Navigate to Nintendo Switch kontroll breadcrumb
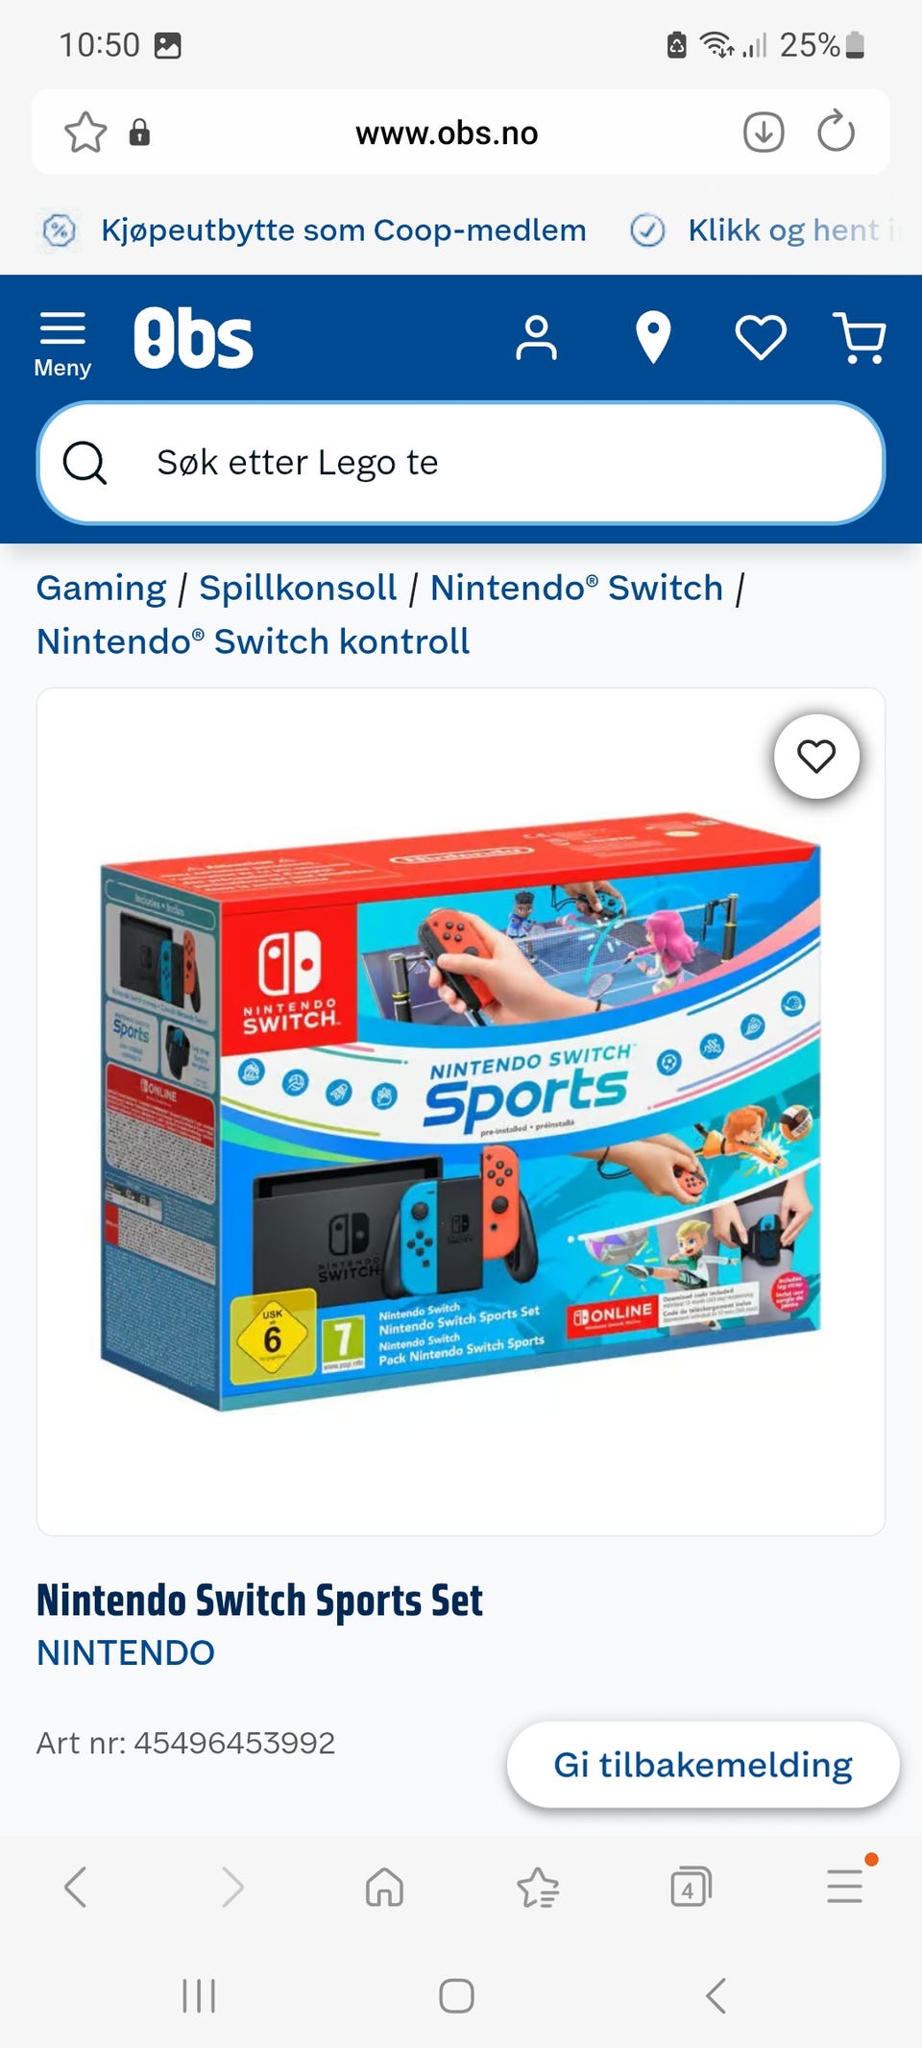This screenshot has width=922, height=2048. click(x=253, y=641)
